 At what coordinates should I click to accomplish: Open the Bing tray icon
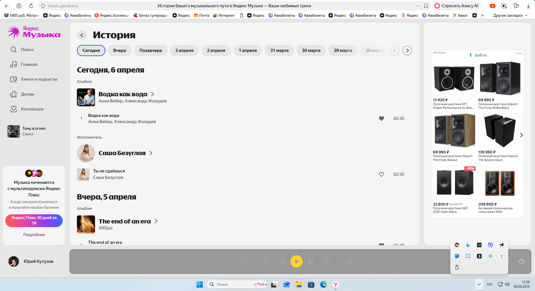pos(468,245)
